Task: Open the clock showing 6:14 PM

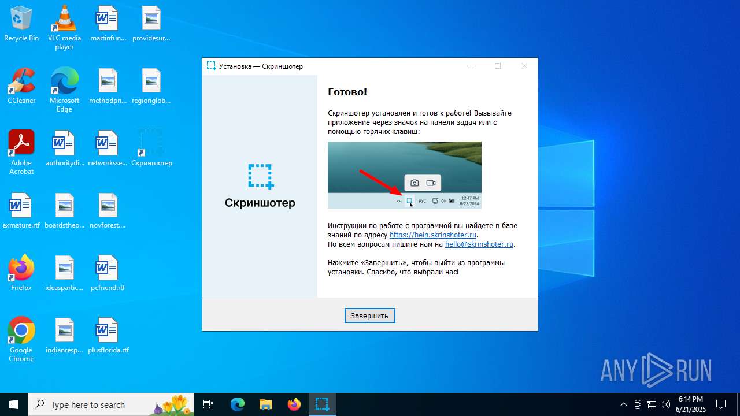Action: tap(691, 404)
